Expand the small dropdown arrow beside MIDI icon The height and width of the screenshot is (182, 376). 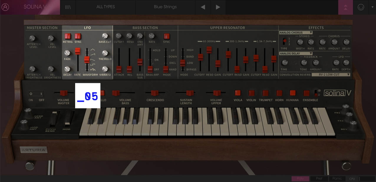pyautogui.click(x=372, y=7)
